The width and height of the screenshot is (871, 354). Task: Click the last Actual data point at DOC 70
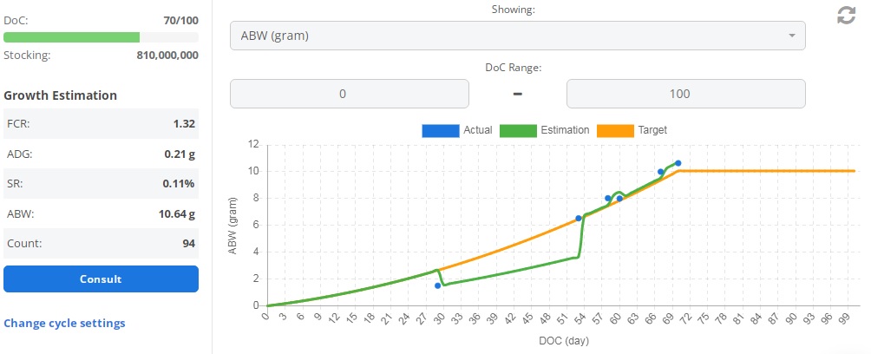point(678,163)
